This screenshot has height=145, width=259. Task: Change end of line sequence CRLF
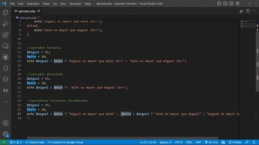[189, 142]
